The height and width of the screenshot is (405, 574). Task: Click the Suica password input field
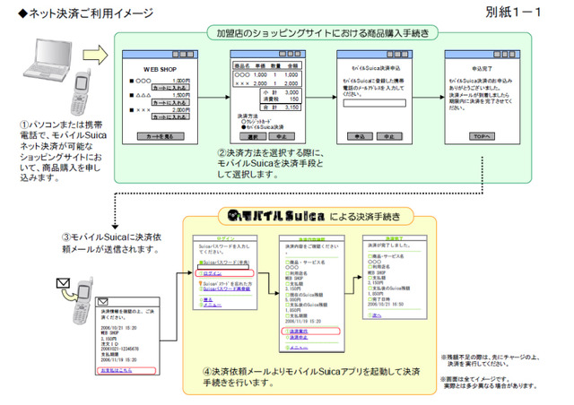223,267
